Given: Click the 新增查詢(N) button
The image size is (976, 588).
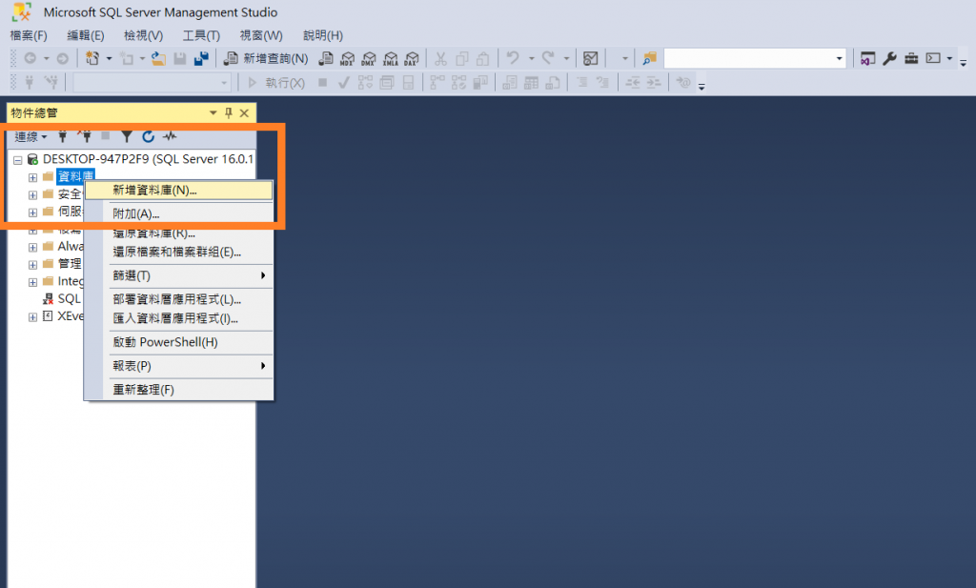Looking at the screenshot, I should 266,58.
